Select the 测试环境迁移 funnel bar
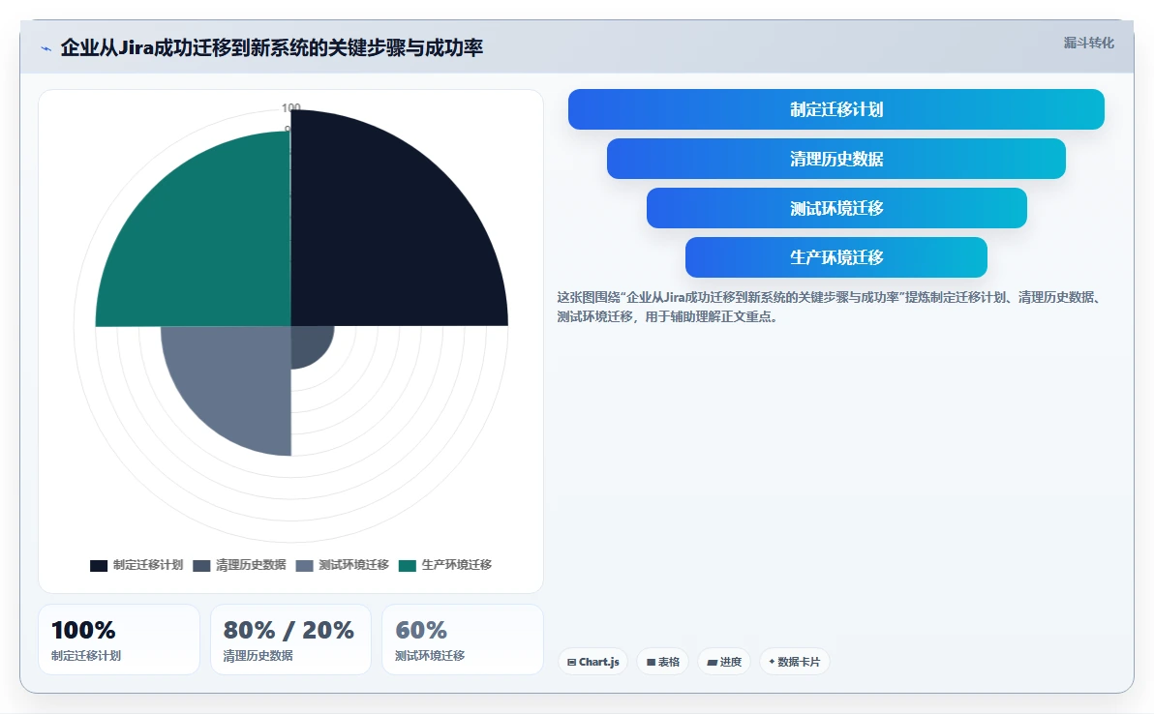 point(836,208)
